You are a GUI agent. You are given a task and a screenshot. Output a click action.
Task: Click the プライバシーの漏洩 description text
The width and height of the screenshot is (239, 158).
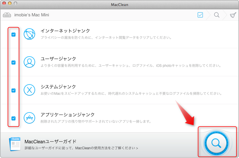pos(106,38)
